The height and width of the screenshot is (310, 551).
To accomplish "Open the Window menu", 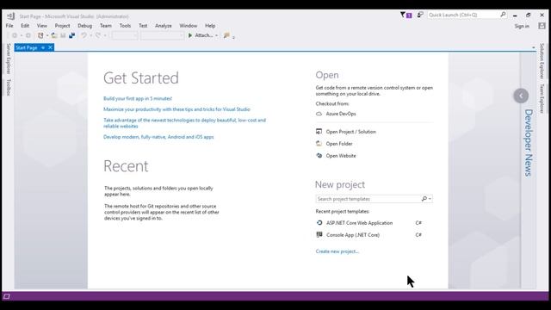I will coord(189,26).
